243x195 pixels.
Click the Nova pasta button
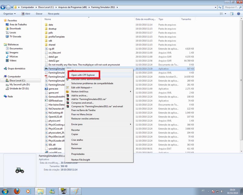coord(53,14)
